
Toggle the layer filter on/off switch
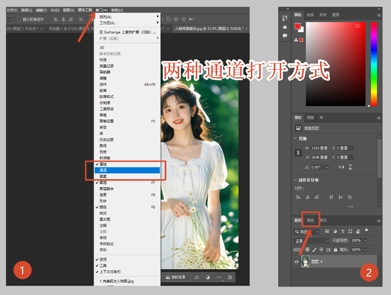pyautogui.click(x=366, y=231)
